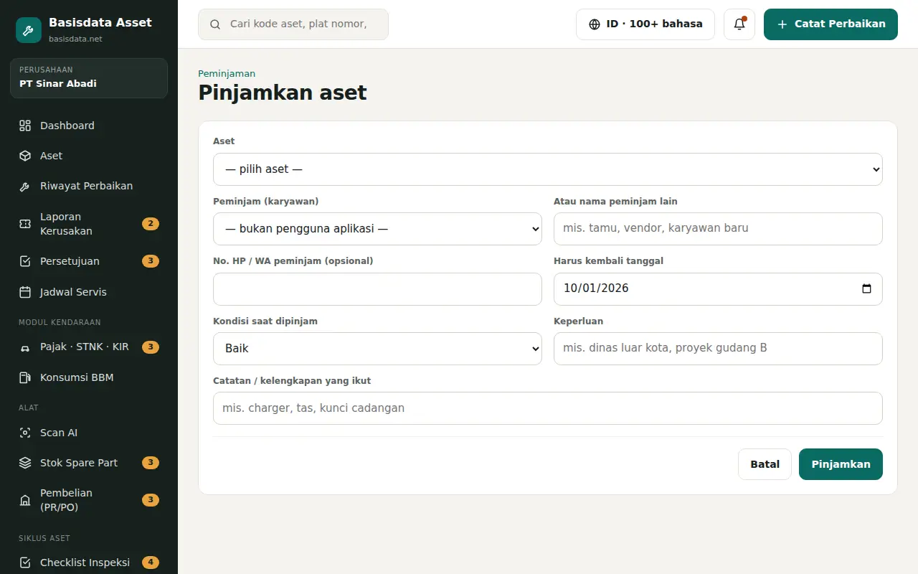Open the calendar picker in return date field
The width and height of the screenshot is (918, 574).
866,288
